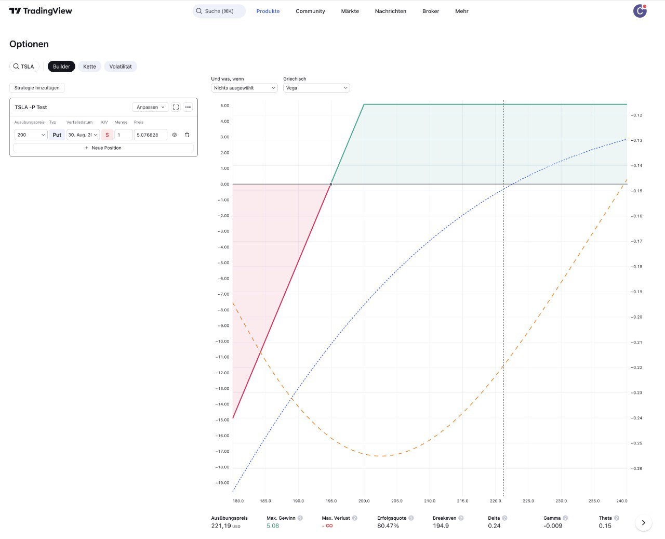Screen dimensions: 665x539
Task: Add a Neue Position
Action: pos(103,148)
